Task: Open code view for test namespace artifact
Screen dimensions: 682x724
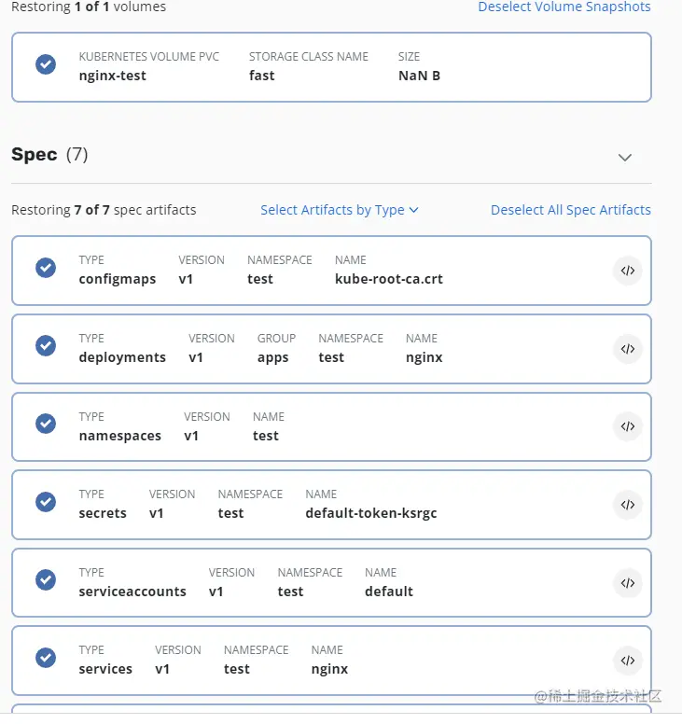Action: (x=628, y=426)
